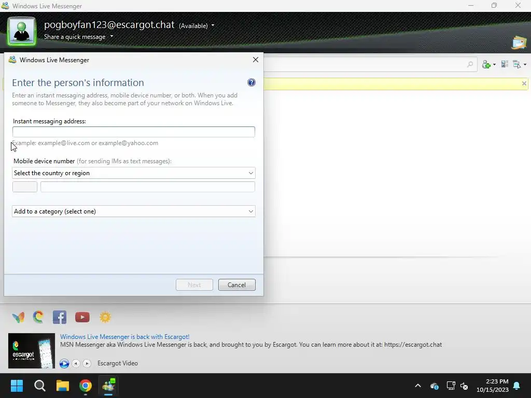Viewport: 531px width, 398px height.
Task: Close the add contact dialog
Action: [x=256, y=60]
